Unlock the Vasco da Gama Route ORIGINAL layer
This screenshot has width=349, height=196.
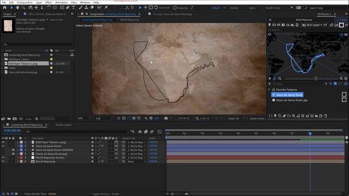[x=13, y=150]
